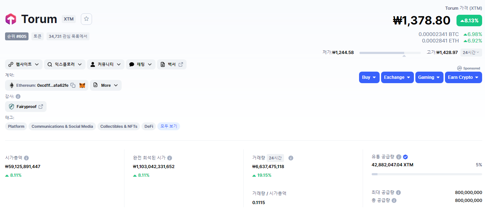
Task: Click the ₩1,103,042,331,652 diluted cap value
Action: click(154, 167)
